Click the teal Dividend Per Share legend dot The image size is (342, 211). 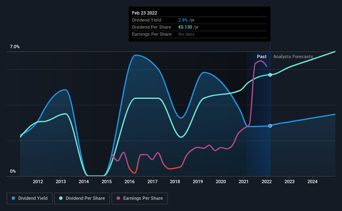click(x=61, y=198)
